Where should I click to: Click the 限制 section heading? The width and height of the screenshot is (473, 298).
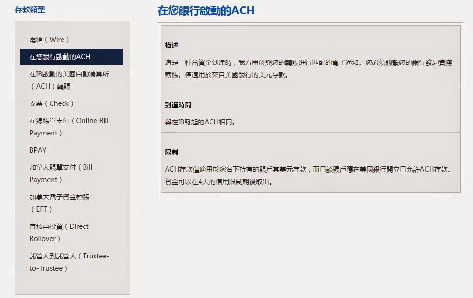pyautogui.click(x=171, y=152)
